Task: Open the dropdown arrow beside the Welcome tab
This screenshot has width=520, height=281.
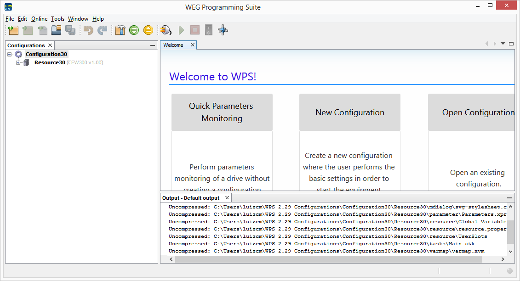Action: [x=503, y=43]
